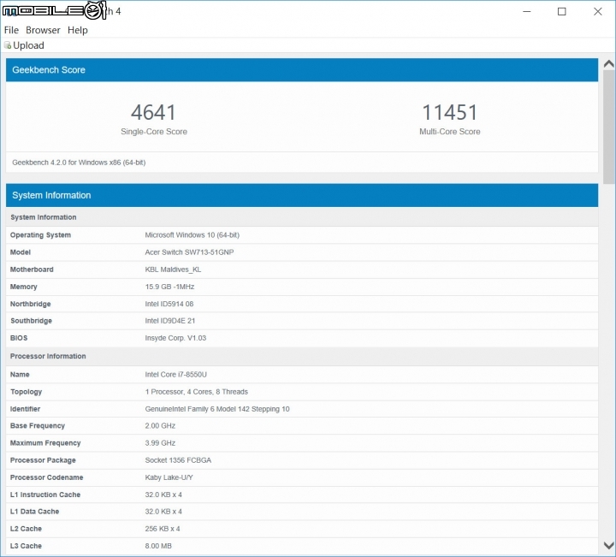The image size is (616, 557).
Task: Click the Southbridge row label
Action: tap(31, 321)
